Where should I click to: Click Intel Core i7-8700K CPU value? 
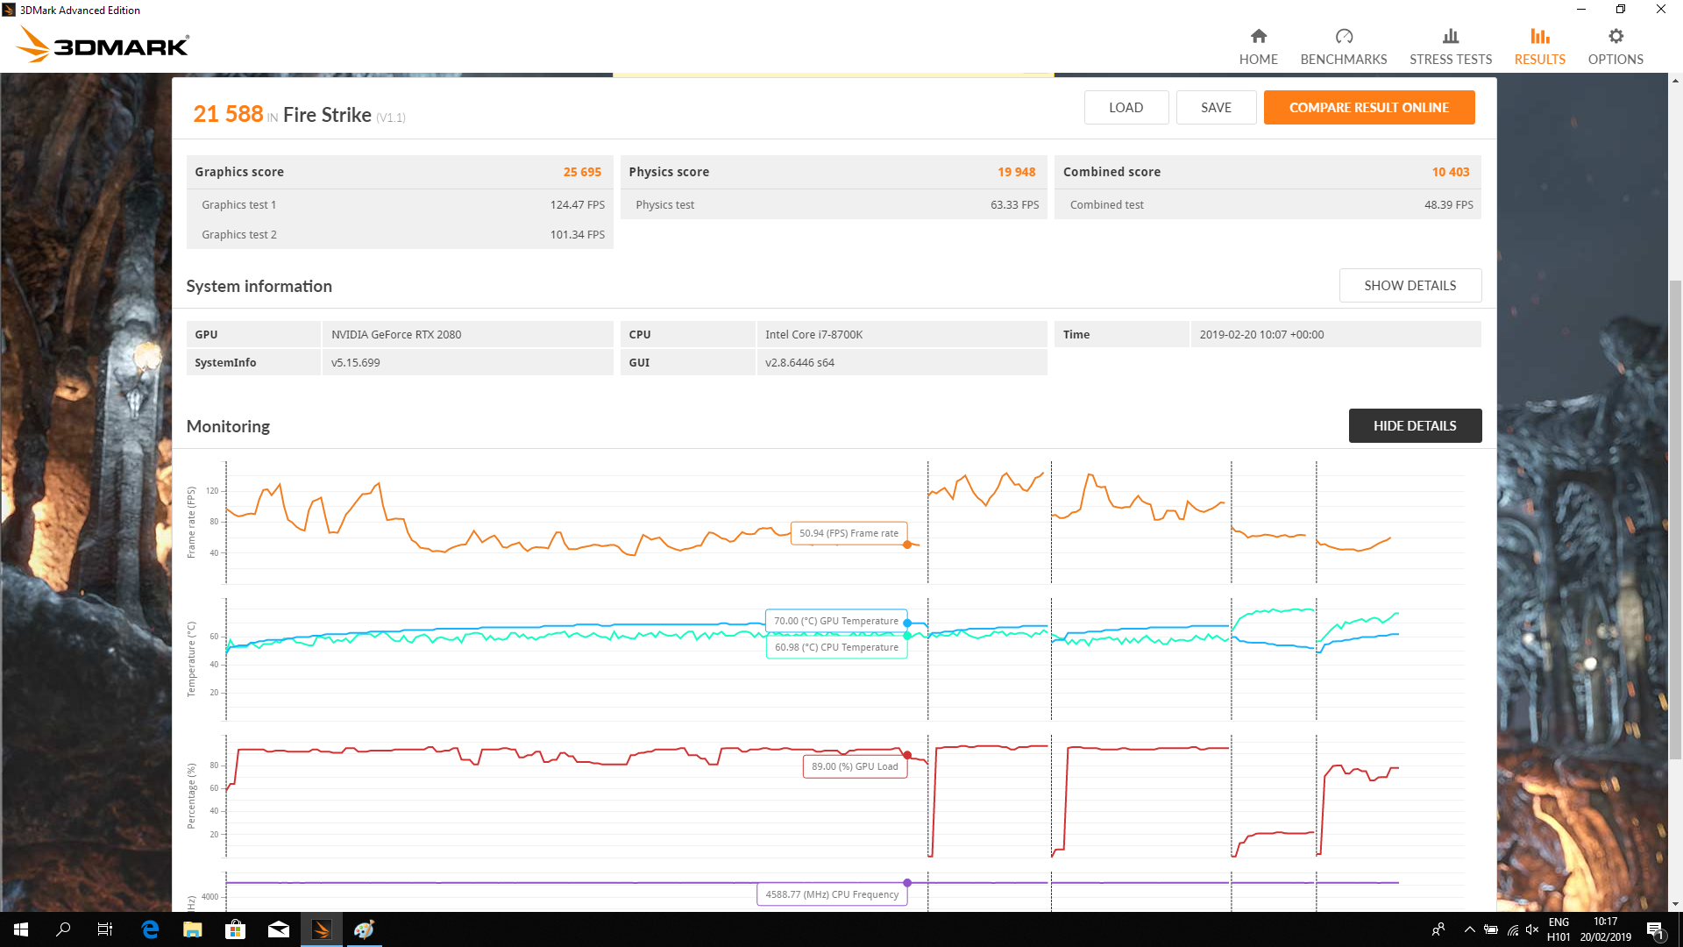[x=813, y=334]
